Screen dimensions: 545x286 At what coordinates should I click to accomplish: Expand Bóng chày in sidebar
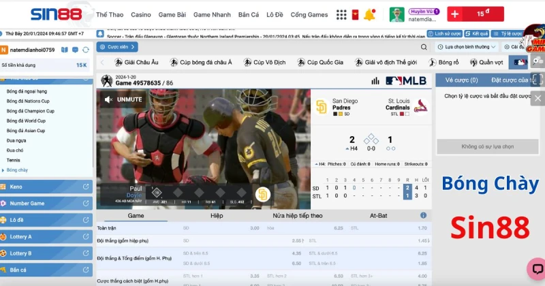[17, 170]
